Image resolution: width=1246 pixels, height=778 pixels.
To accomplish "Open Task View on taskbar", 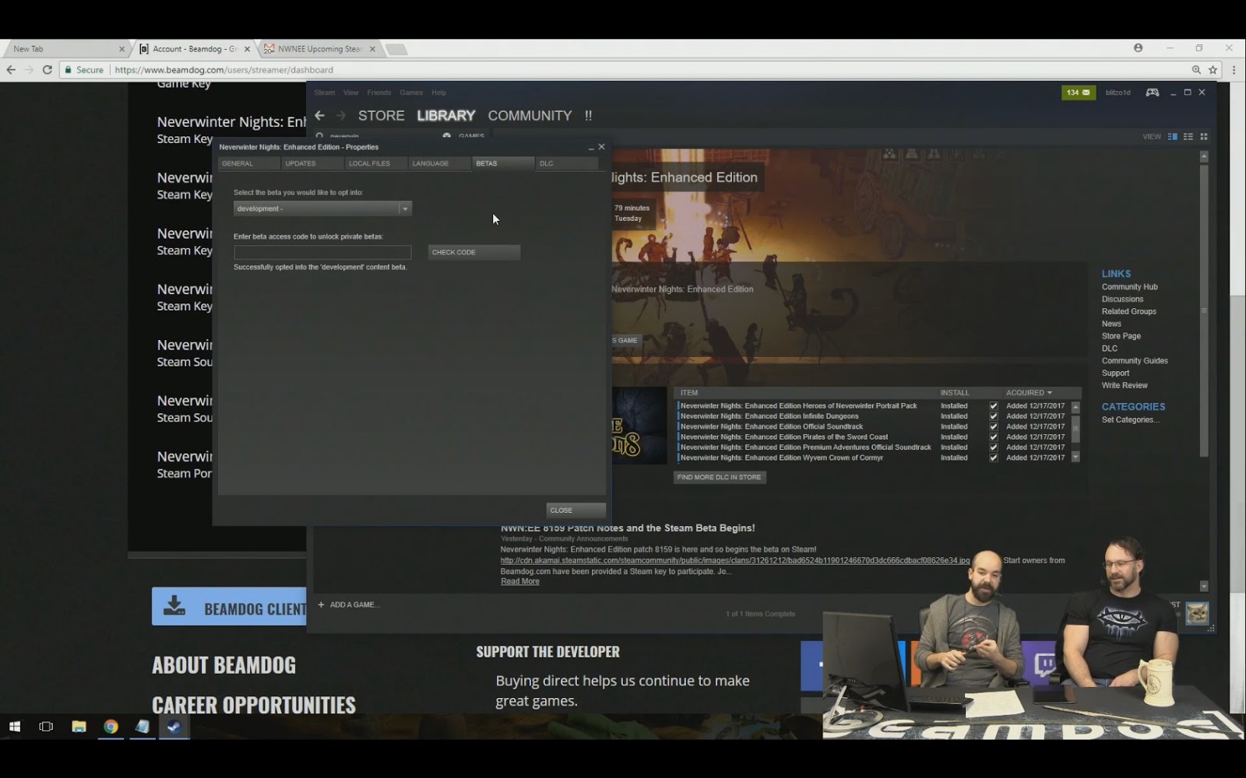I will coord(46,727).
